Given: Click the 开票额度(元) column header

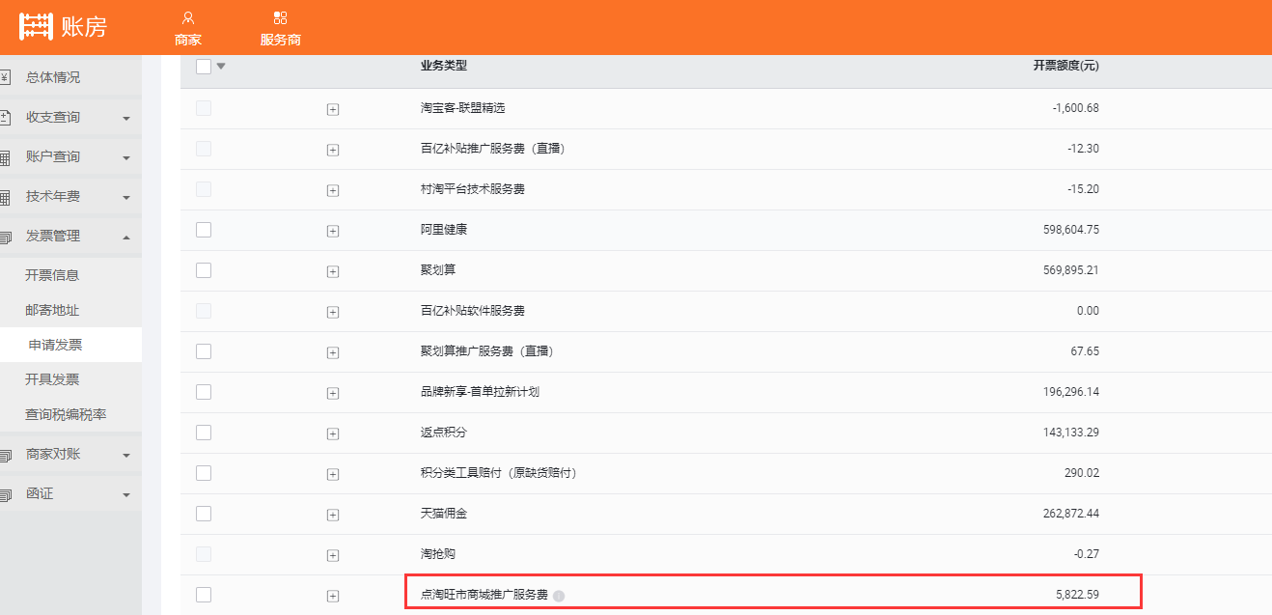Looking at the screenshot, I should coord(1065,66).
